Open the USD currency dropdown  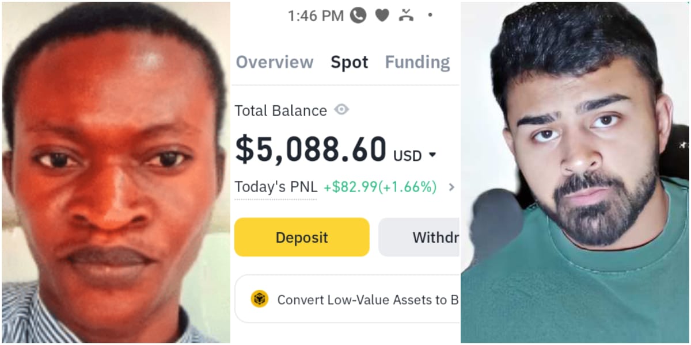pyautogui.click(x=432, y=155)
